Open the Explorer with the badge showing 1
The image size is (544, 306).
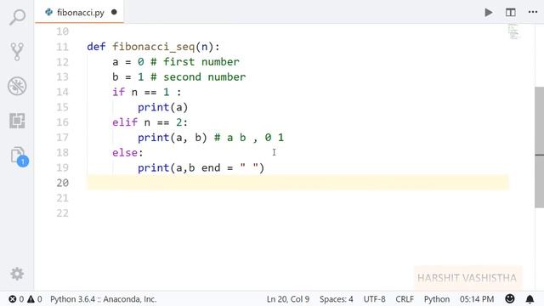[x=19, y=156]
